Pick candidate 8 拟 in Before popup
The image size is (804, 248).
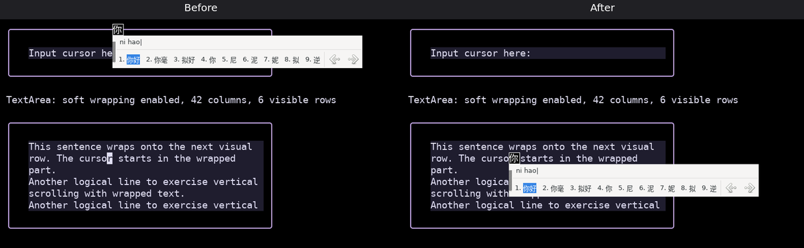tap(291, 59)
